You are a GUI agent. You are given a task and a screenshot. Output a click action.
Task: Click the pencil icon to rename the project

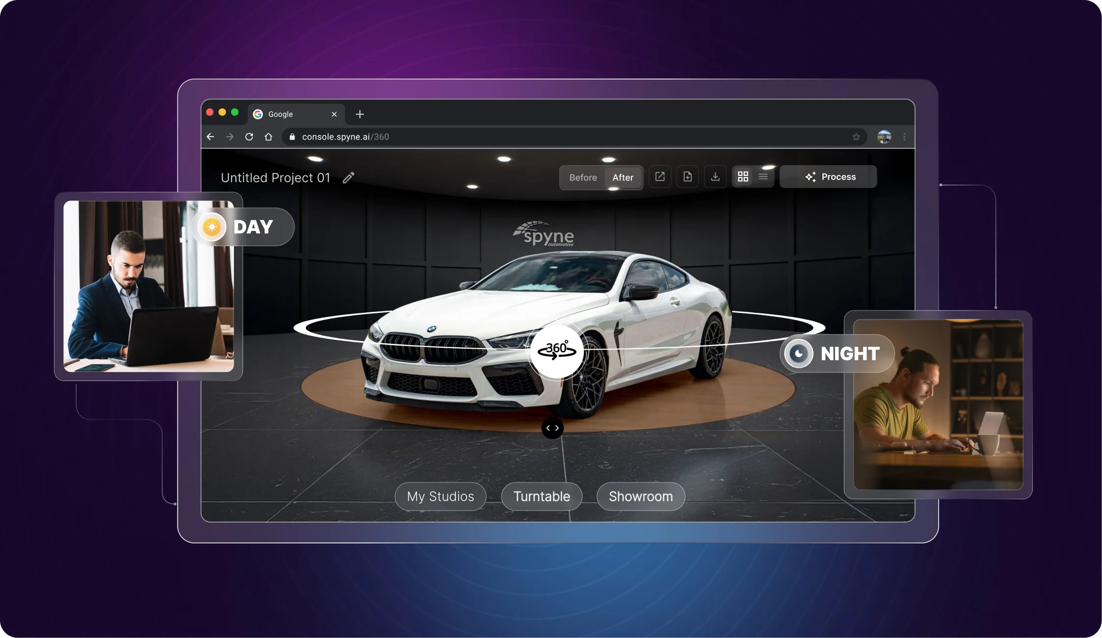coord(348,178)
